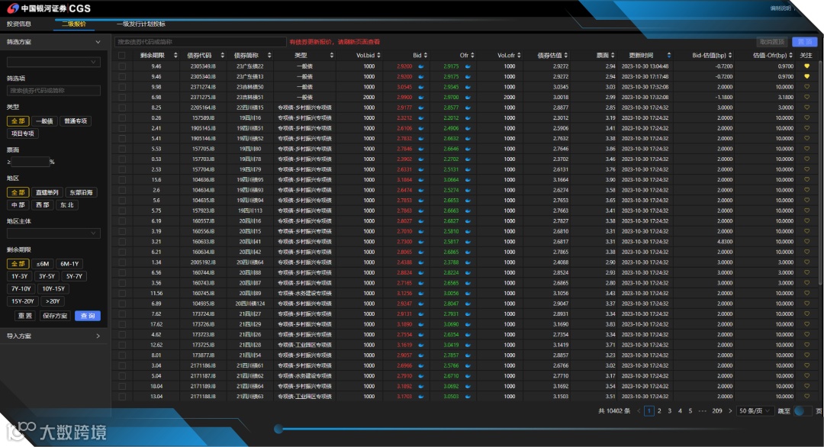Go to next page with right arrow

pos(730,411)
